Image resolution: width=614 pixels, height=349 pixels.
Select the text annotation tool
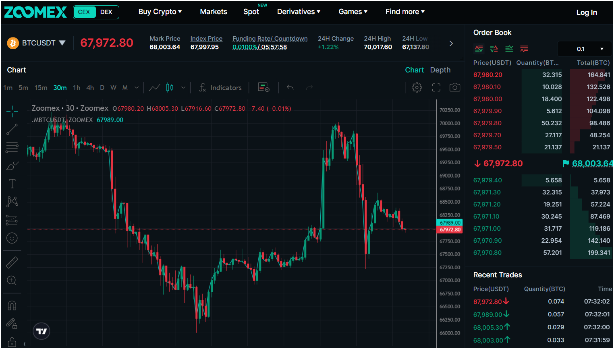click(x=12, y=184)
